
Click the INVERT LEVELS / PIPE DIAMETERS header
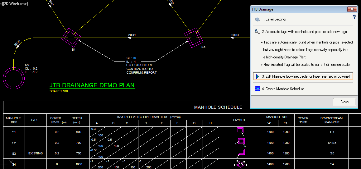coord(149,117)
